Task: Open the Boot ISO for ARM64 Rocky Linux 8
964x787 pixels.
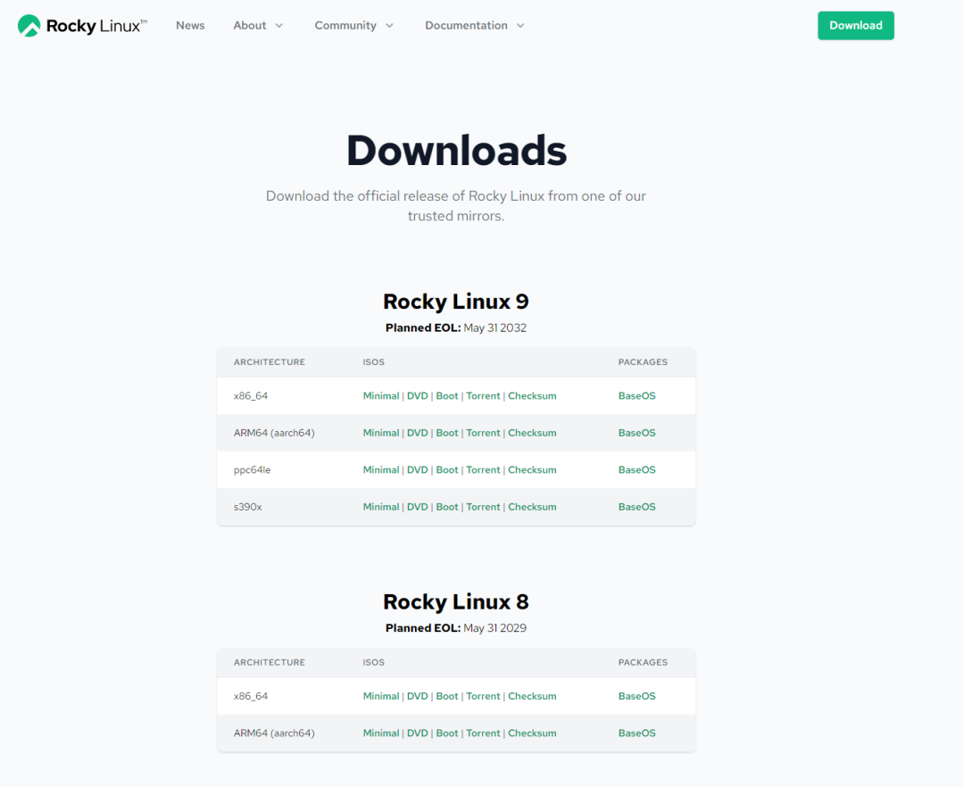Action: (x=446, y=733)
